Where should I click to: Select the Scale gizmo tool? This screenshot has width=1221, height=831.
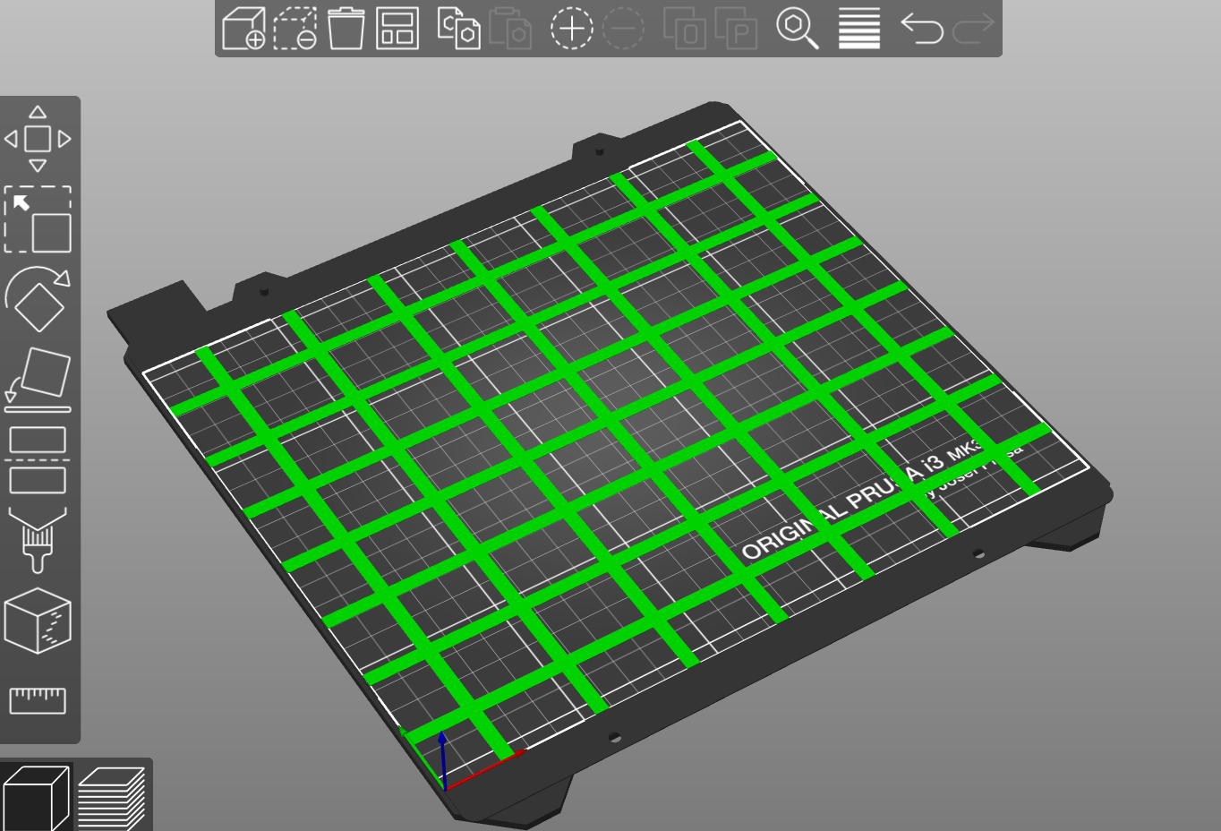click(x=38, y=219)
